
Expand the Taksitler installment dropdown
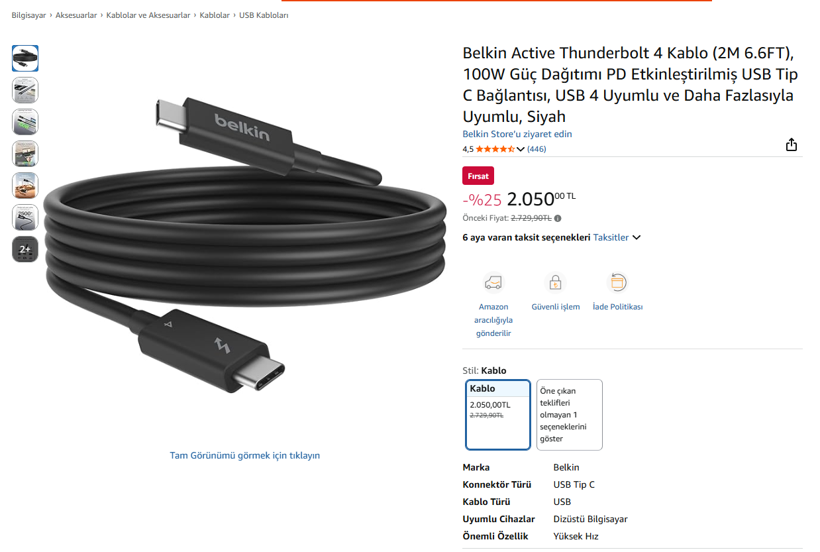point(617,237)
